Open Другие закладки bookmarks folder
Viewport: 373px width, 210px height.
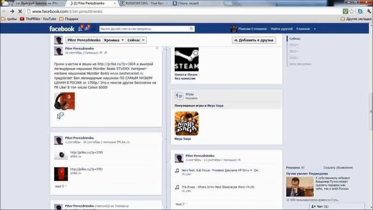tap(356, 19)
